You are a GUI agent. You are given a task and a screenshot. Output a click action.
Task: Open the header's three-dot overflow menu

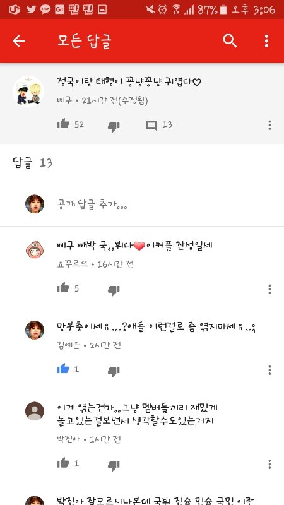pyautogui.click(x=266, y=41)
